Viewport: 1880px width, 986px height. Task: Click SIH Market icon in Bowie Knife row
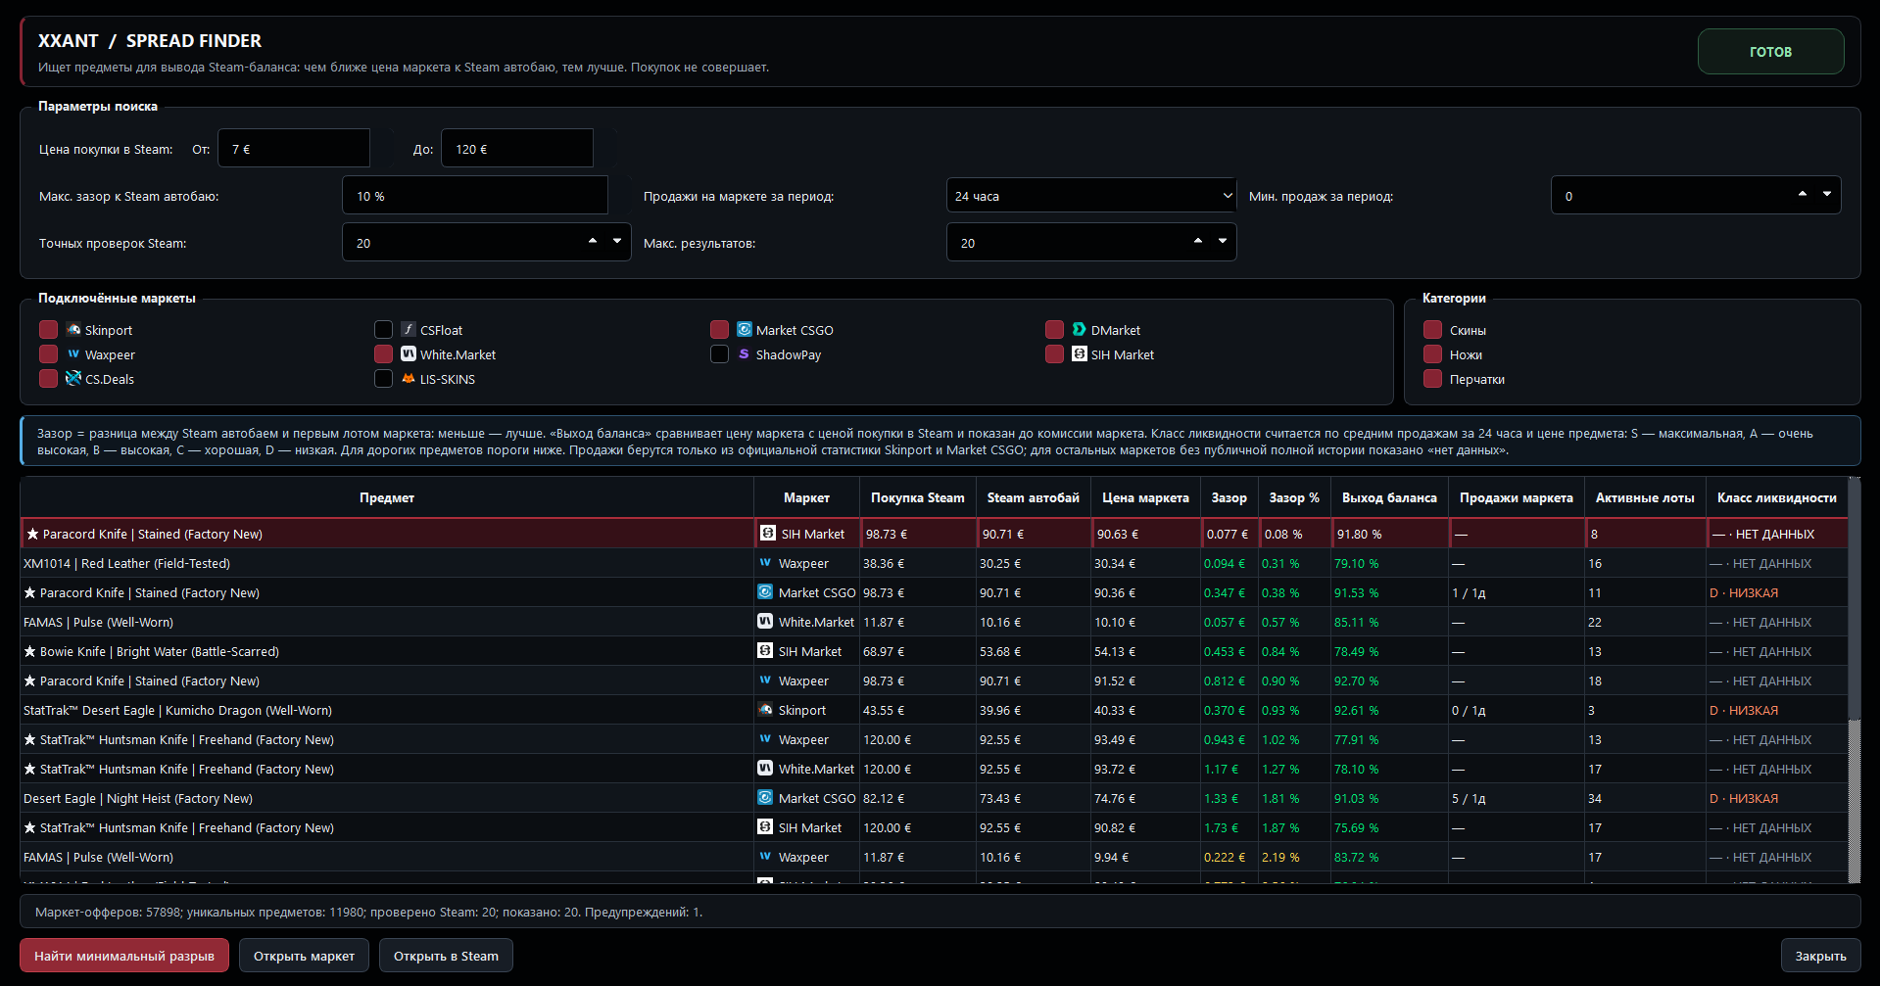pos(765,651)
